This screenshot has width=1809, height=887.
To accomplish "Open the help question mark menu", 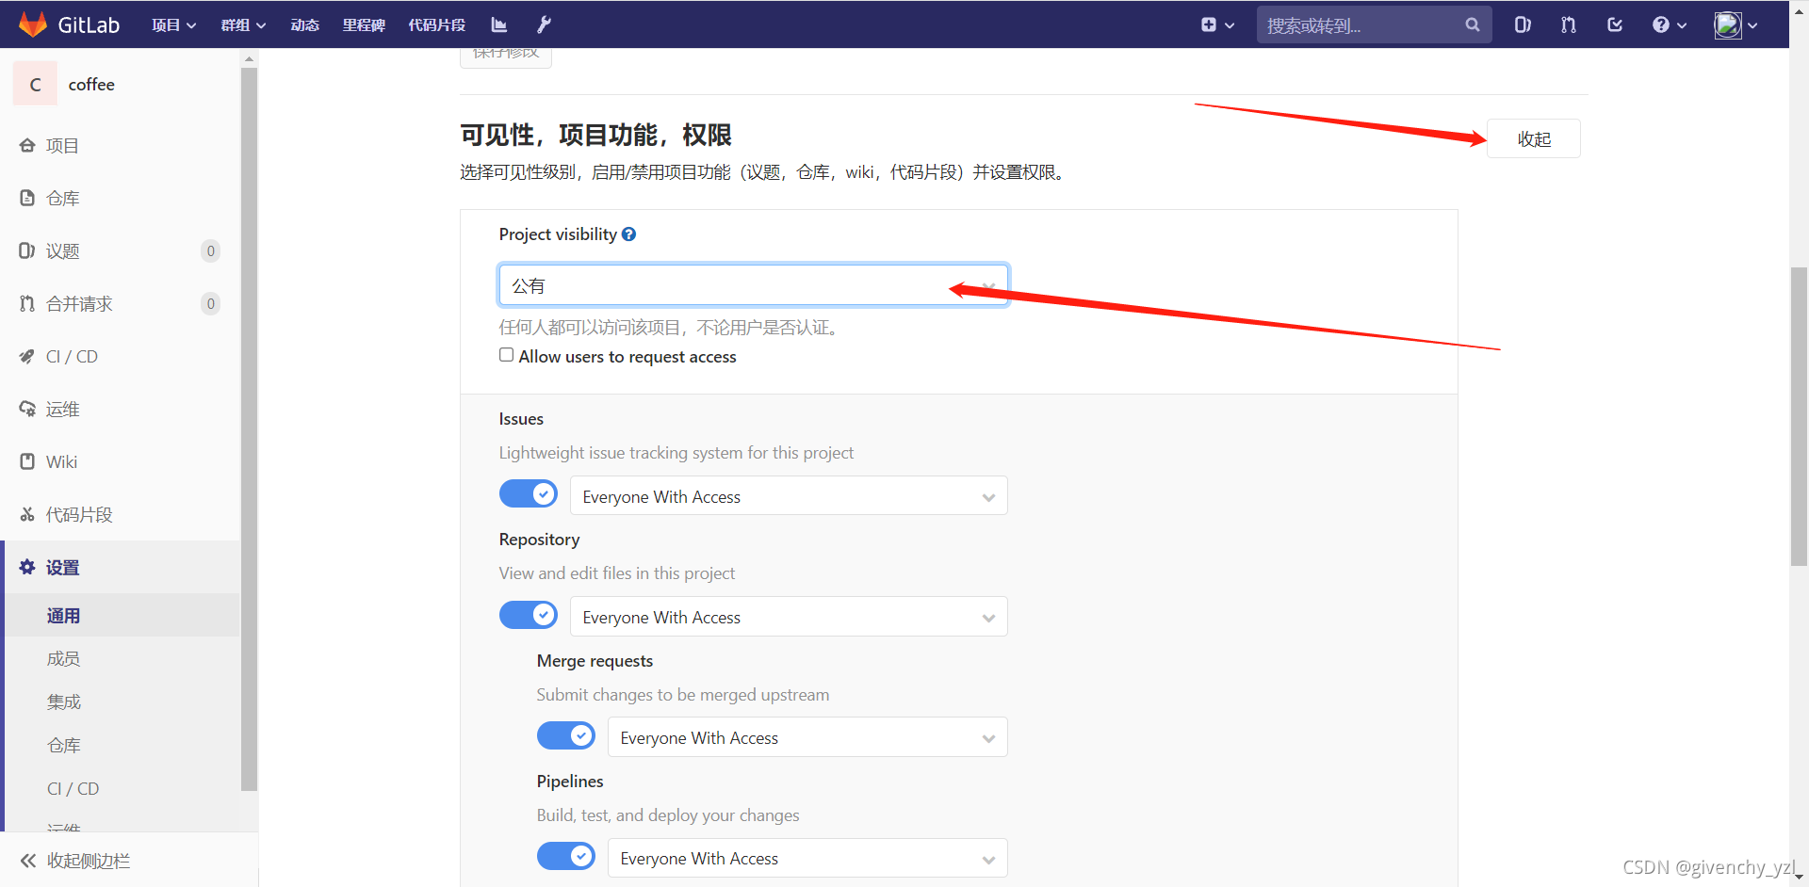I will pyautogui.click(x=1669, y=24).
